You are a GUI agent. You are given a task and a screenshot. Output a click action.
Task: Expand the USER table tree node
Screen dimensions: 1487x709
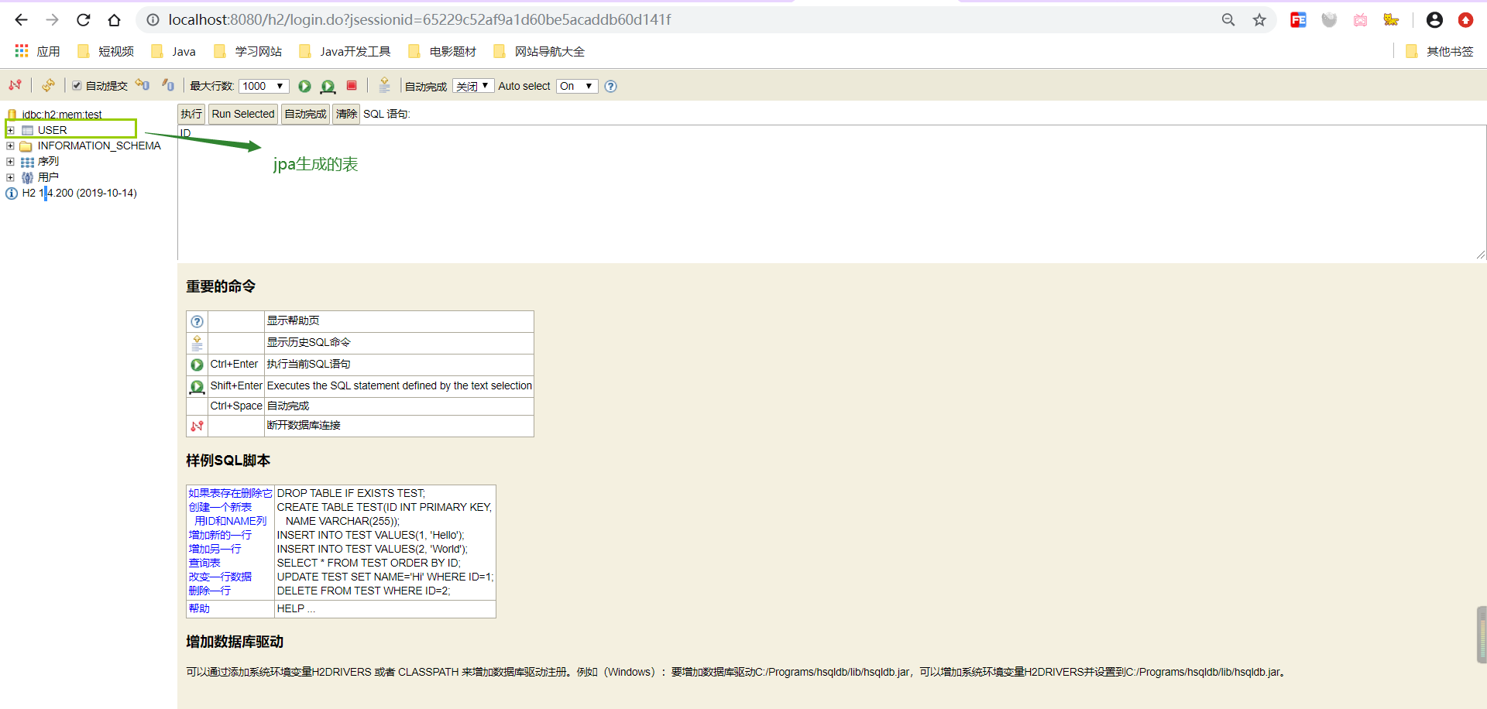(x=11, y=130)
